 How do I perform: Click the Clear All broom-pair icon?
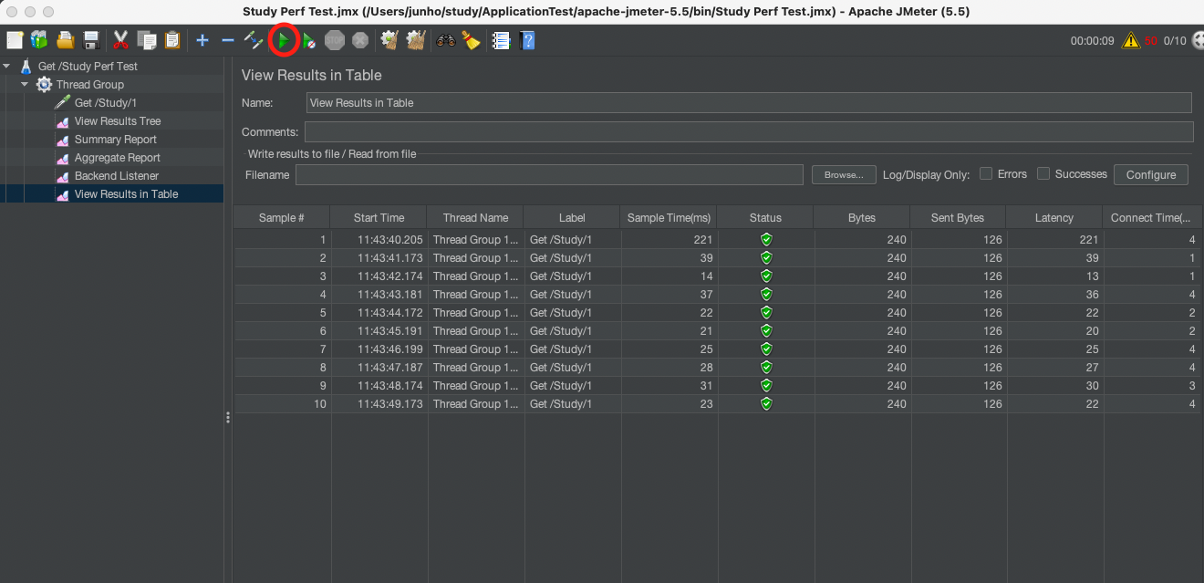416,40
